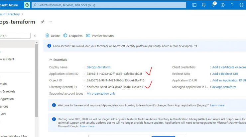Pin devops-terraform to dashboard
Viewport: 246px width, 137px height.
pos(43,22)
